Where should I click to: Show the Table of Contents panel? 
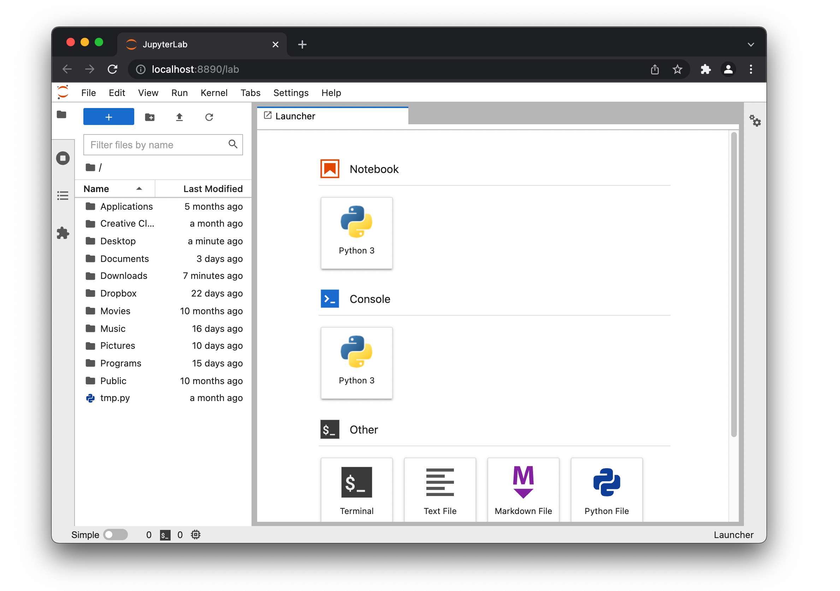(63, 196)
